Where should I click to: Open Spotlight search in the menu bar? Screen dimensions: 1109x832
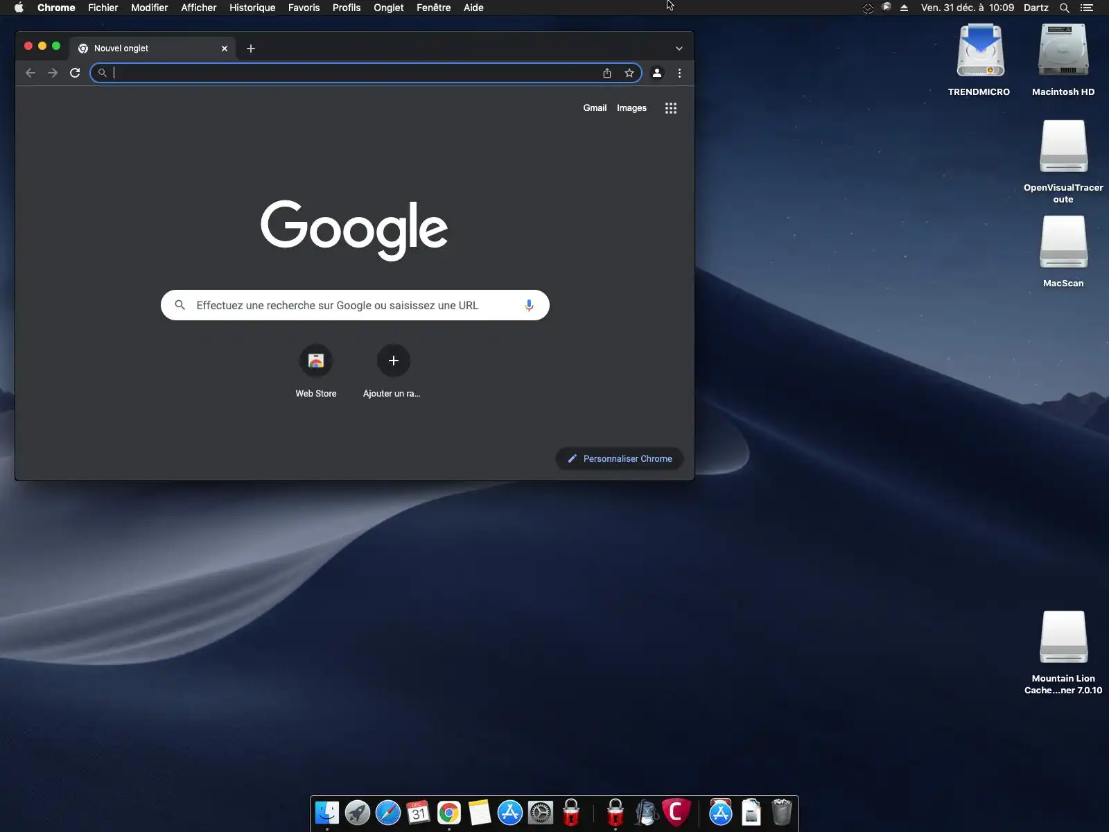click(1065, 8)
